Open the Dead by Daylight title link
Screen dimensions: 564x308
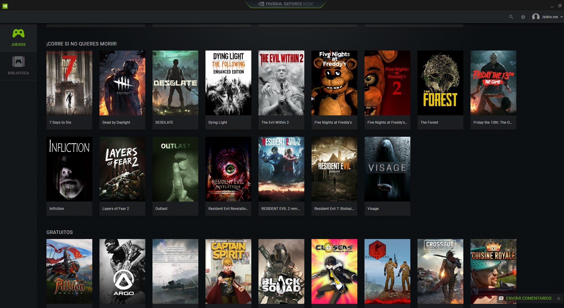(x=116, y=122)
